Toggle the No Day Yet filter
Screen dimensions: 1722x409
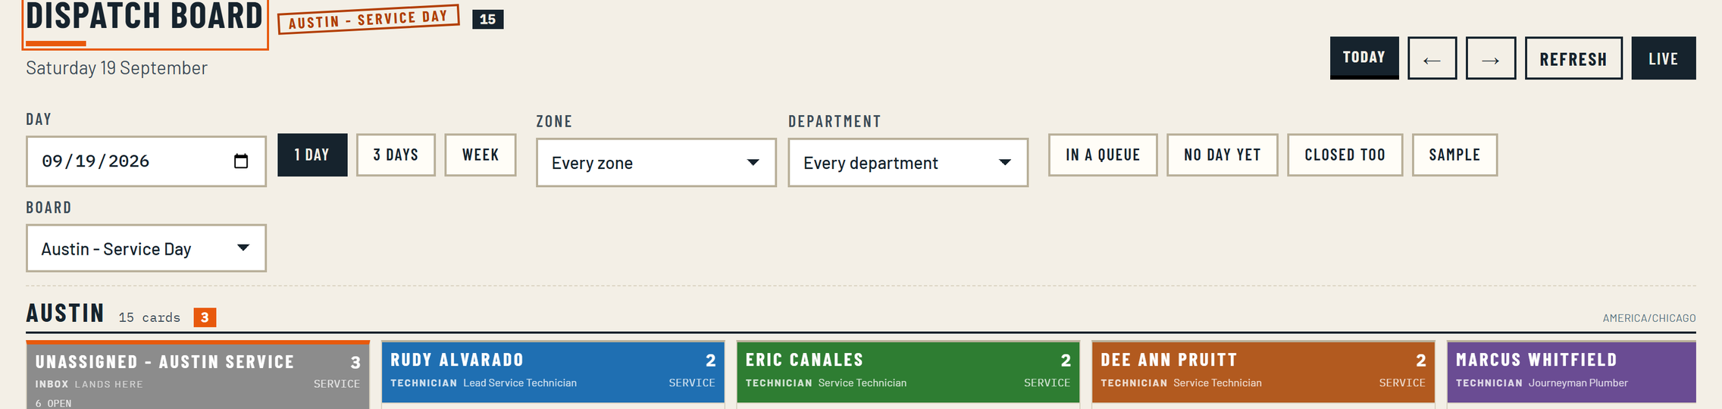point(1222,155)
